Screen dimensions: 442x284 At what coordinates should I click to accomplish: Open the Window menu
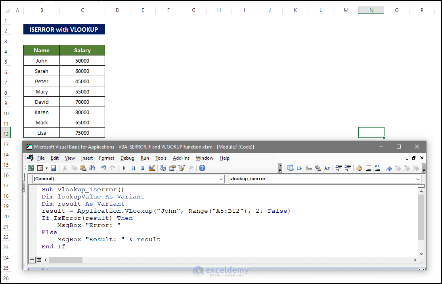click(x=205, y=158)
